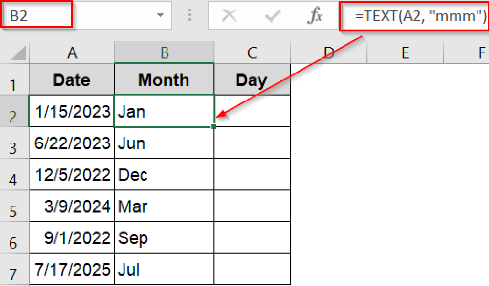The image size is (489, 286).
Task: Click the Insert Function fx icon
Action: click(x=314, y=16)
